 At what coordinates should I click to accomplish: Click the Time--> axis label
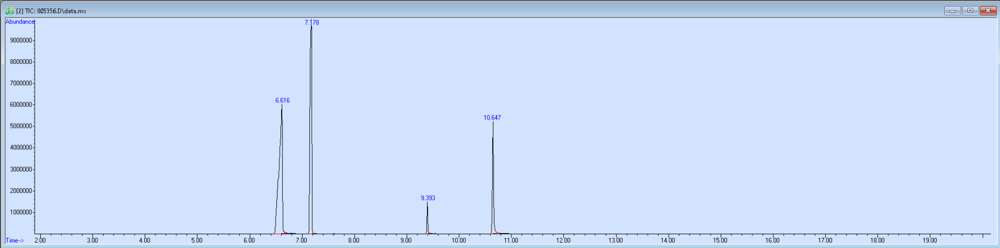(14, 241)
